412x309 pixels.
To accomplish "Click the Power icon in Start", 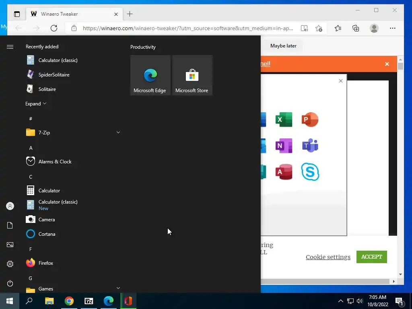I will tap(10, 283).
